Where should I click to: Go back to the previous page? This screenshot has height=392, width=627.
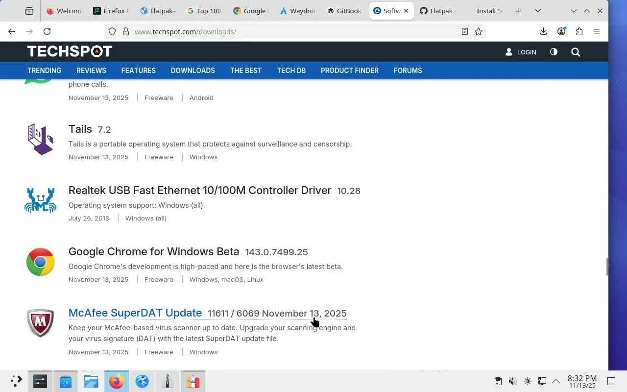(x=12, y=31)
